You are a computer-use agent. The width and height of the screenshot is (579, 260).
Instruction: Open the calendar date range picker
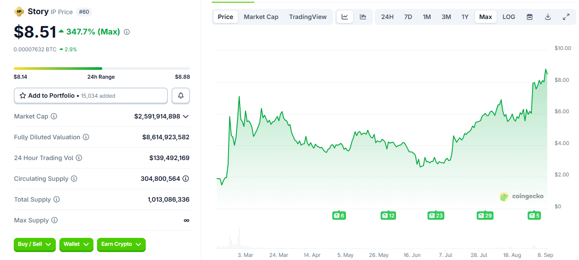click(x=529, y=17)
